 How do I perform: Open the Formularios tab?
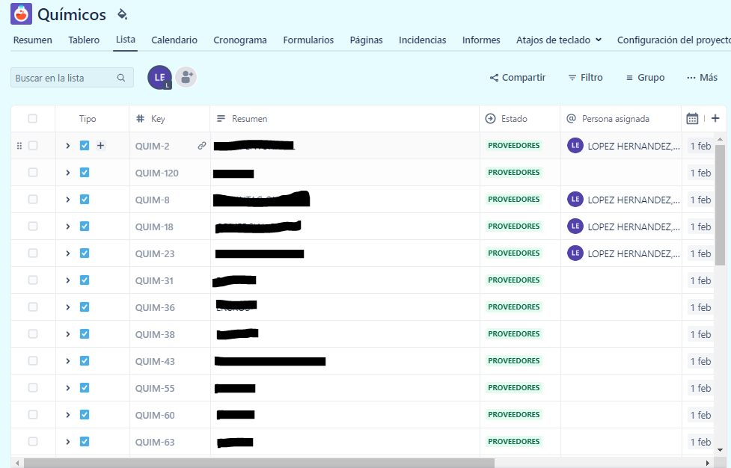(x=308, y=40)
